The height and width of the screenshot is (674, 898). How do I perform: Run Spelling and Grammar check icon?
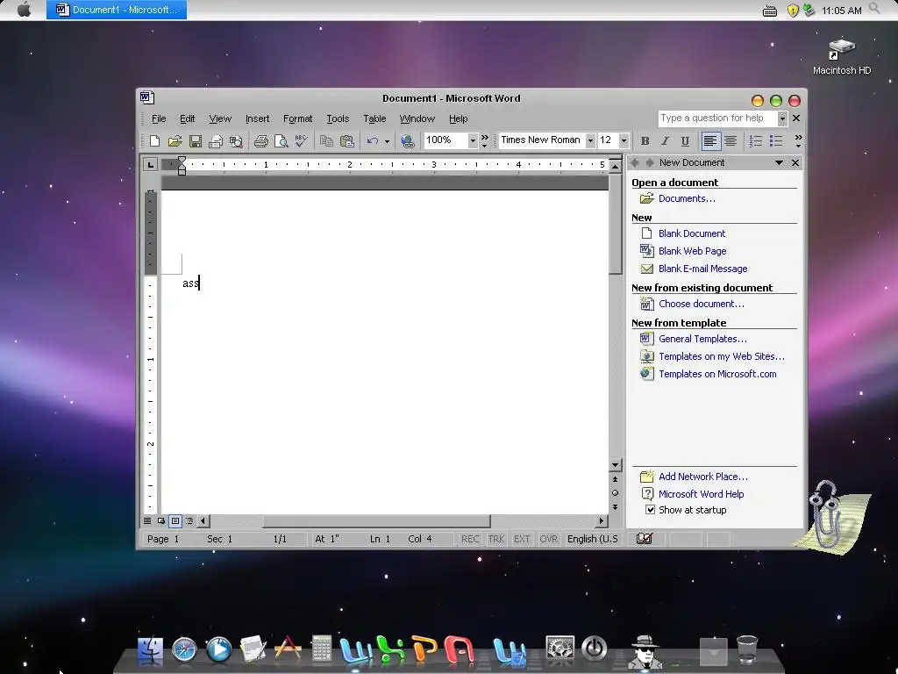point(302,140)
